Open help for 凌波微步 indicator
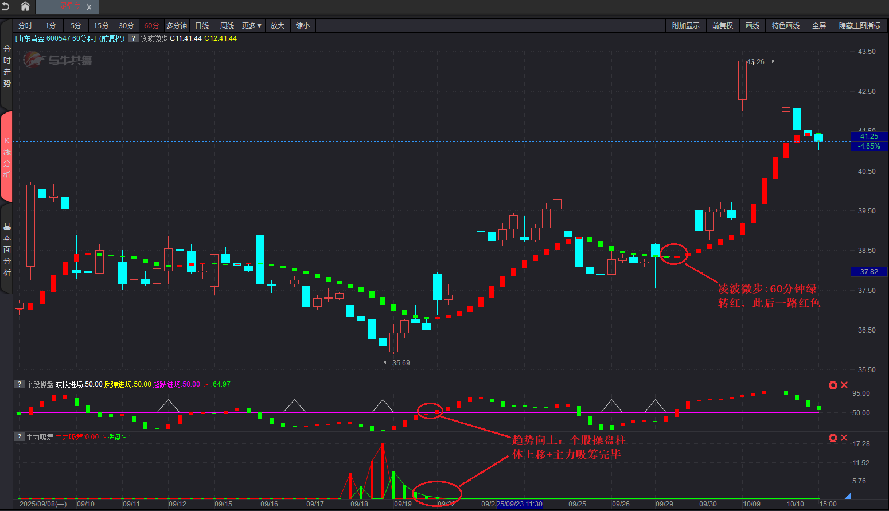 pos(133,38)
